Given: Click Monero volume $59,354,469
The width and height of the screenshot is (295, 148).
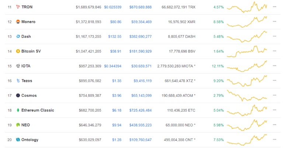Looking at the screenshot, I should click(x=142, y=22).
